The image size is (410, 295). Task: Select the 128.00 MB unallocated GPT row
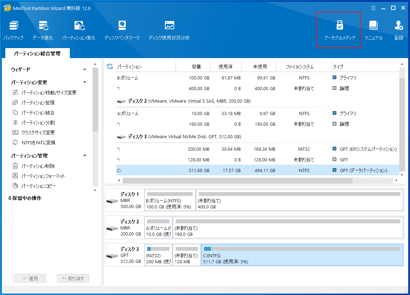pyautogui.click(x=258, y=160)
